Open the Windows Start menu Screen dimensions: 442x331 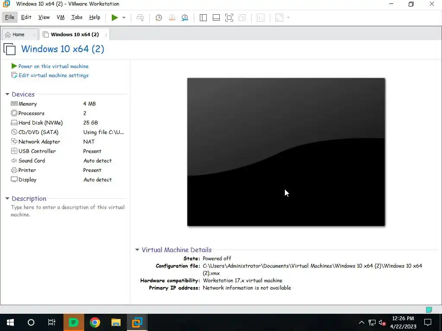click(10, 322)
